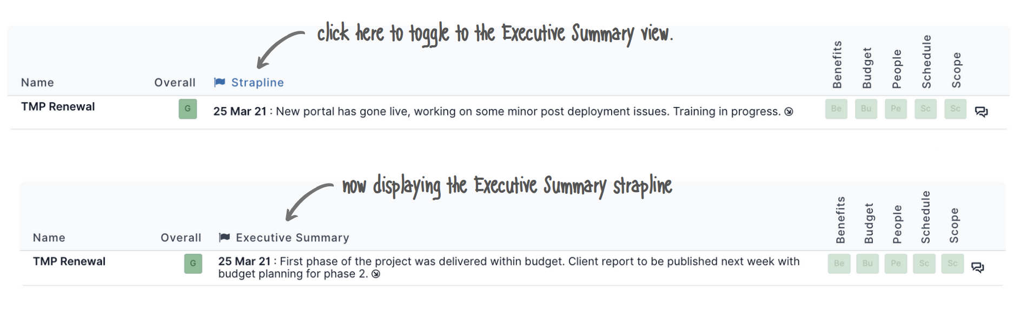Select the Sc Schedule status badge in bottom row
This screenshot has height=311, width=1020.
click(924, 263)
